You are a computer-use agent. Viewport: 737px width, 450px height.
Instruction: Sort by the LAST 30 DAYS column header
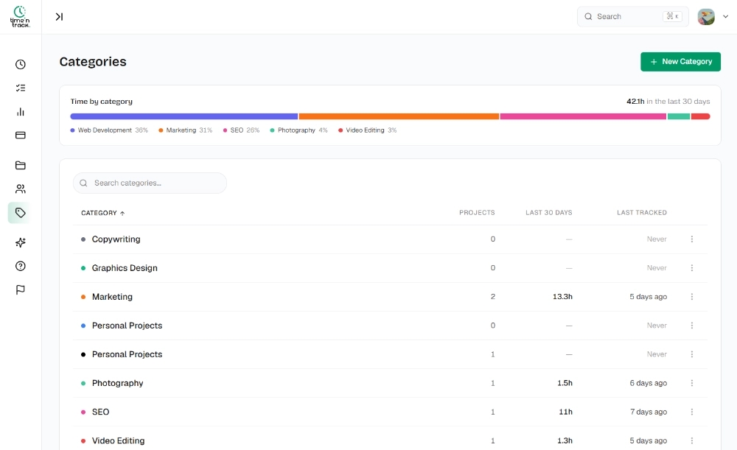click(548, 213)
